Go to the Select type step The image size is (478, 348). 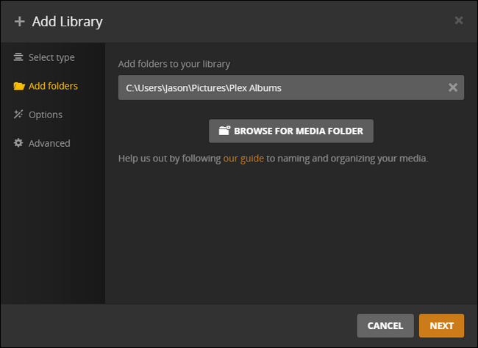tap(51, 57)
